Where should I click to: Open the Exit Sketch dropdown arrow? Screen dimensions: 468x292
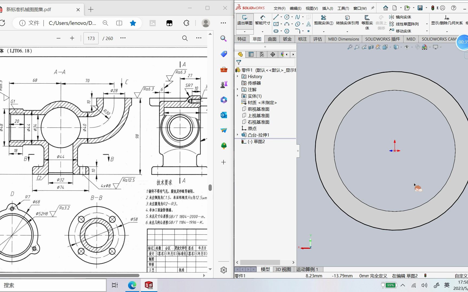(x=245, y=32)
